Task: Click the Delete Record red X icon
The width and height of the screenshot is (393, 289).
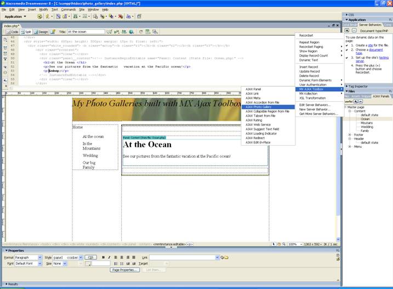Action: [121, 16]
